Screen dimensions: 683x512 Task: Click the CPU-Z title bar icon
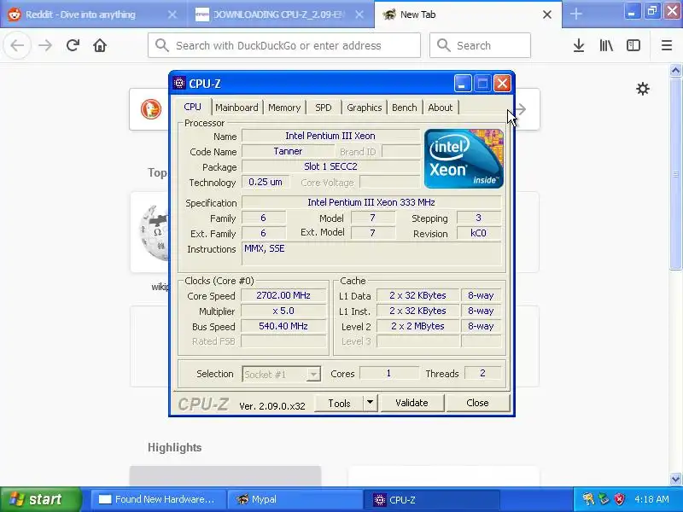tap(179, 83)
